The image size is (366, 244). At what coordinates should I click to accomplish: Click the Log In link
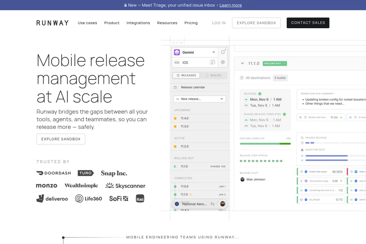point(219,23)
